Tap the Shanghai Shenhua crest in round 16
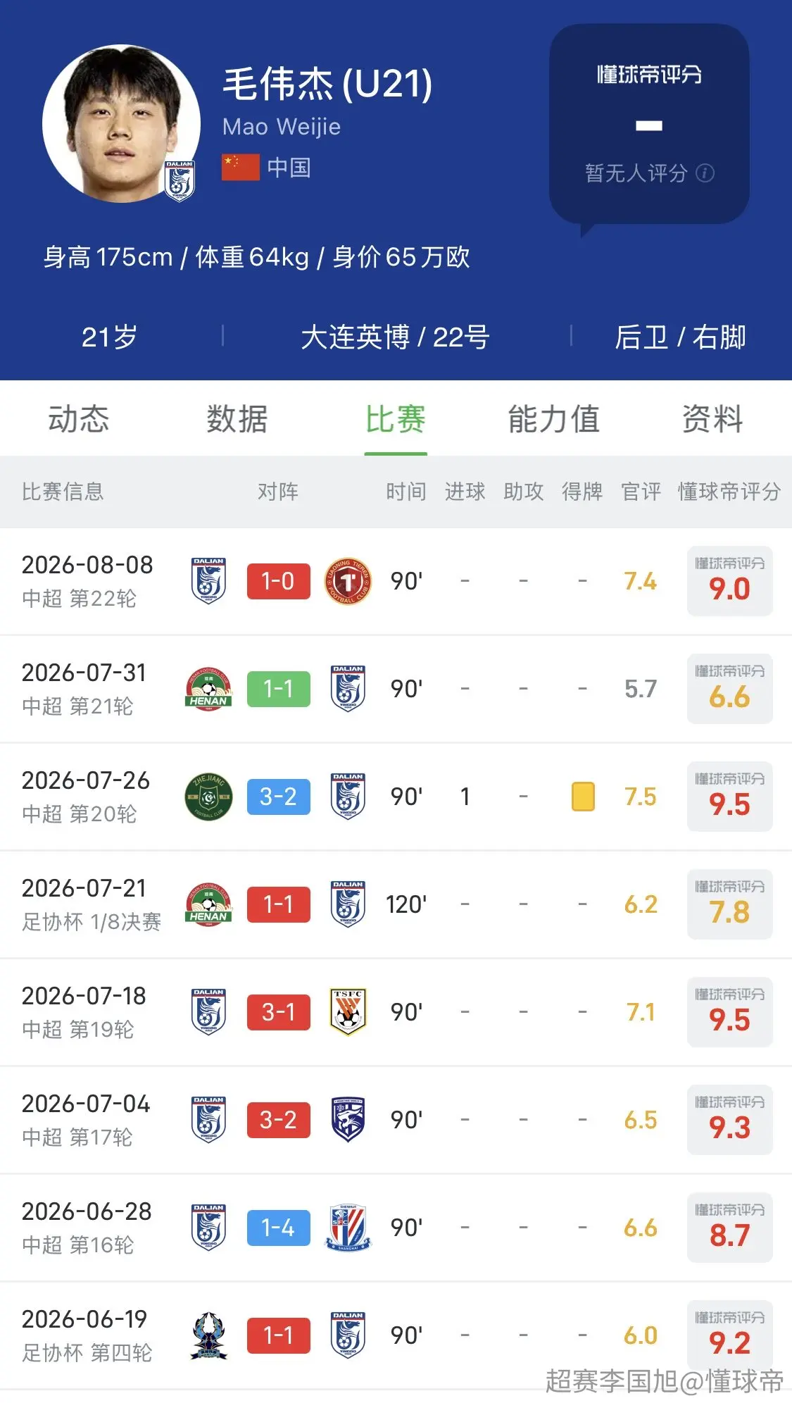Viewport: 792px width, 1403px height. coord(348,1228)
